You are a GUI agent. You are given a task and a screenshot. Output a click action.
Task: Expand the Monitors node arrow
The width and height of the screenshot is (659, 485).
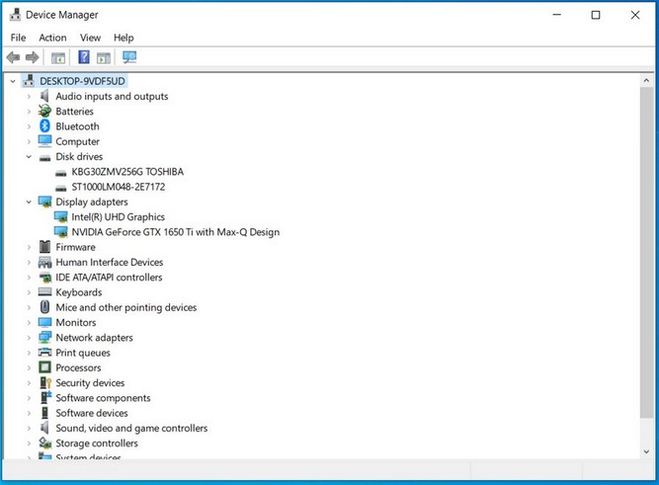[29, 322]
